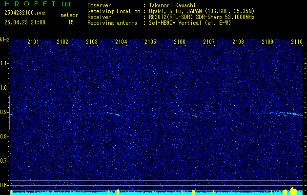Click the gray vertical range bar near 0.9 kHz
The height and width of the screenshot is (195, 307).
coord(9,113)
